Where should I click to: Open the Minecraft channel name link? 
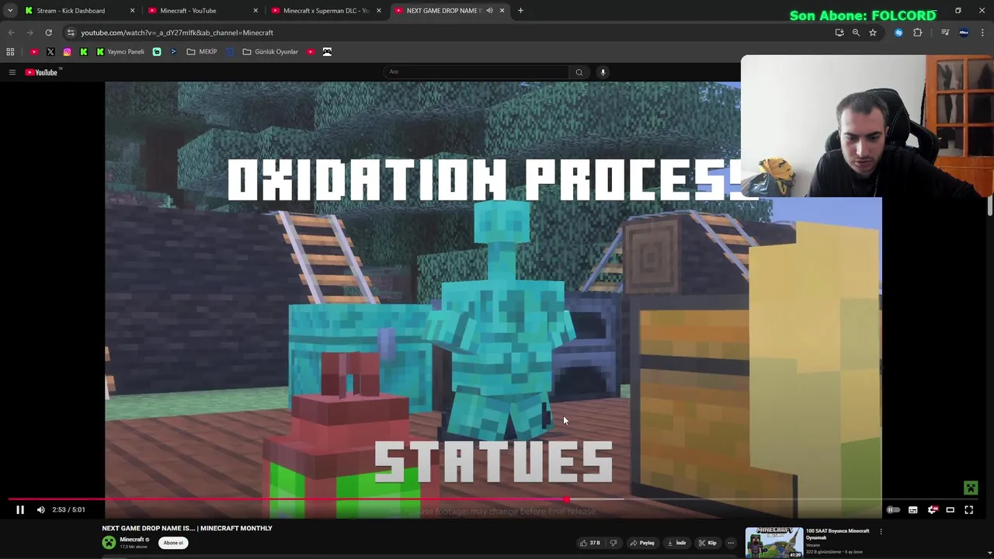tap(132, 540)
